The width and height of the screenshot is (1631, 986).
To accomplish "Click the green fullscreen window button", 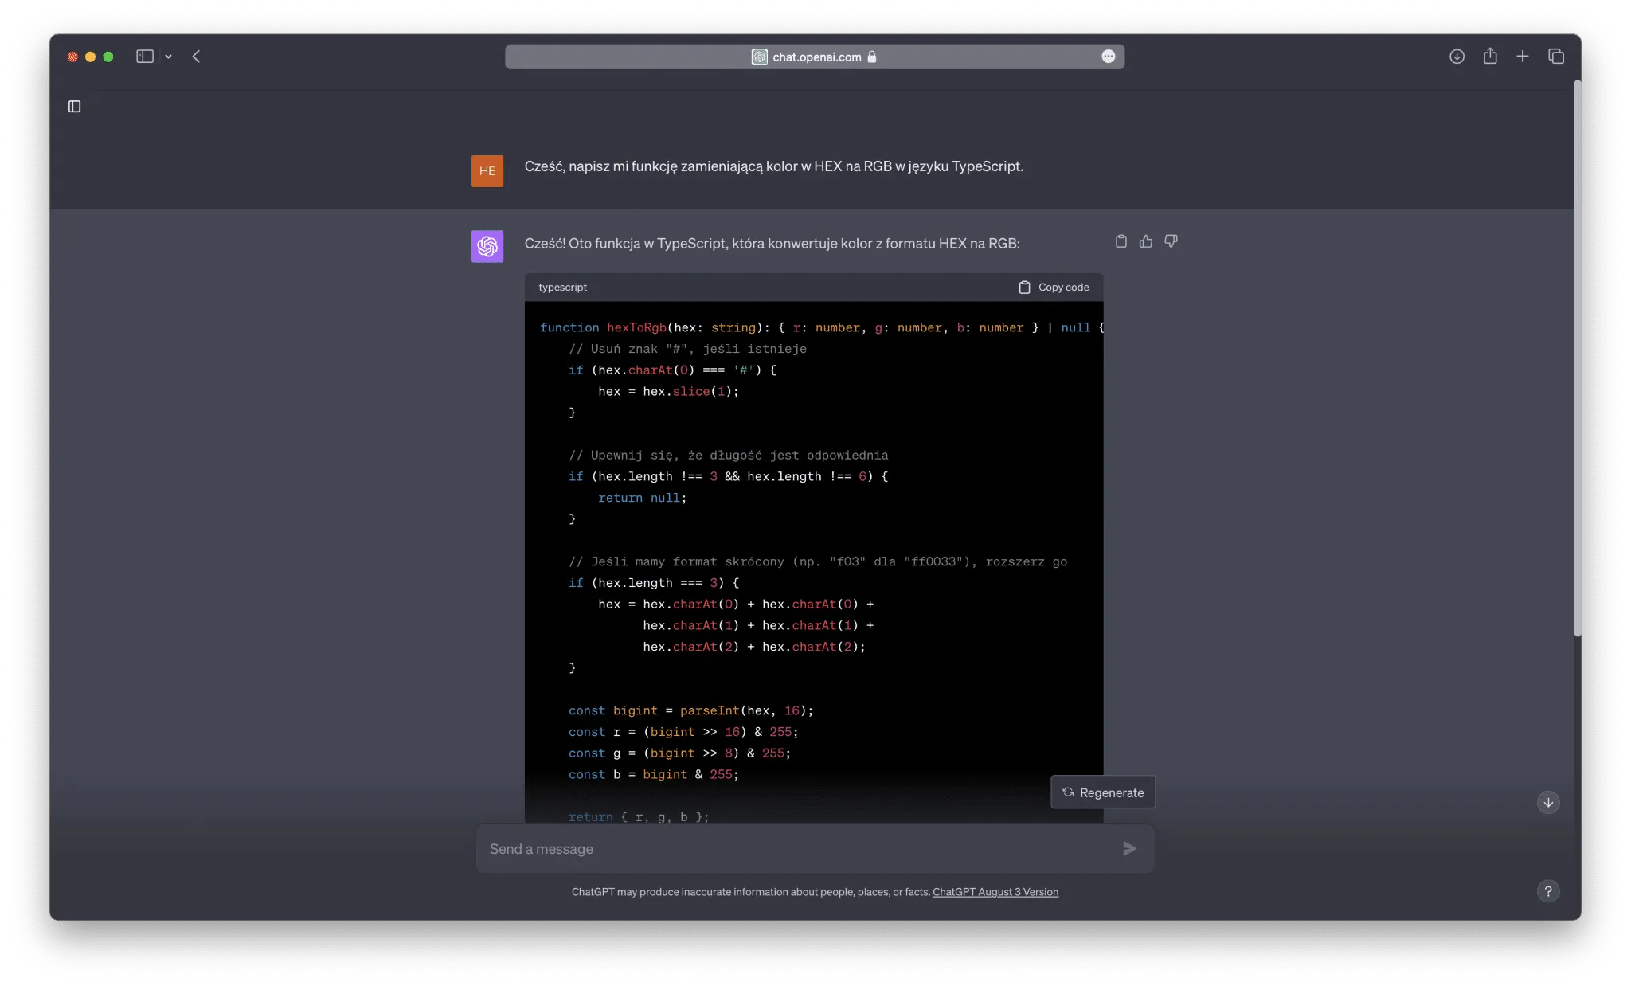I will [x=108, y=57].
